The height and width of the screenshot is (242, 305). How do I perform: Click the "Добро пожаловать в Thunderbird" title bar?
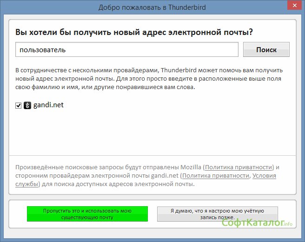[x=152, y=7]
